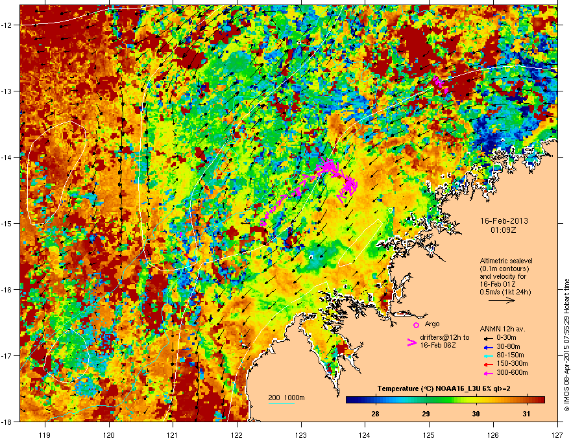Click longitude axis label 122

[237, 435]
